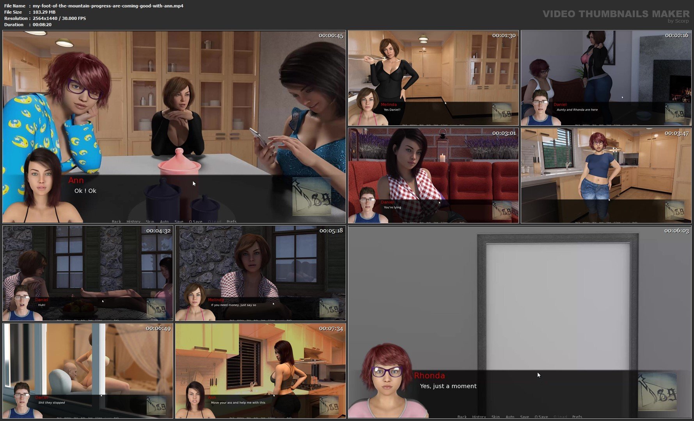Click the logo watermark in 00:00:45 frame

(312, 196)
